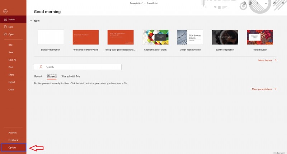Viewport: 287px width, 154px height.
Task: Choose Urban monochrome theme
Action: (x=190, y=37)
